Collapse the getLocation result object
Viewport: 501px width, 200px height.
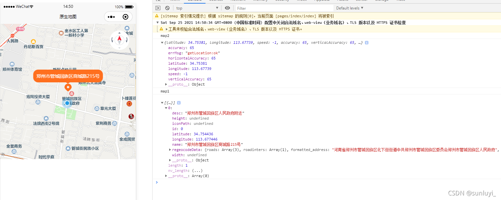tap(162, 43)
